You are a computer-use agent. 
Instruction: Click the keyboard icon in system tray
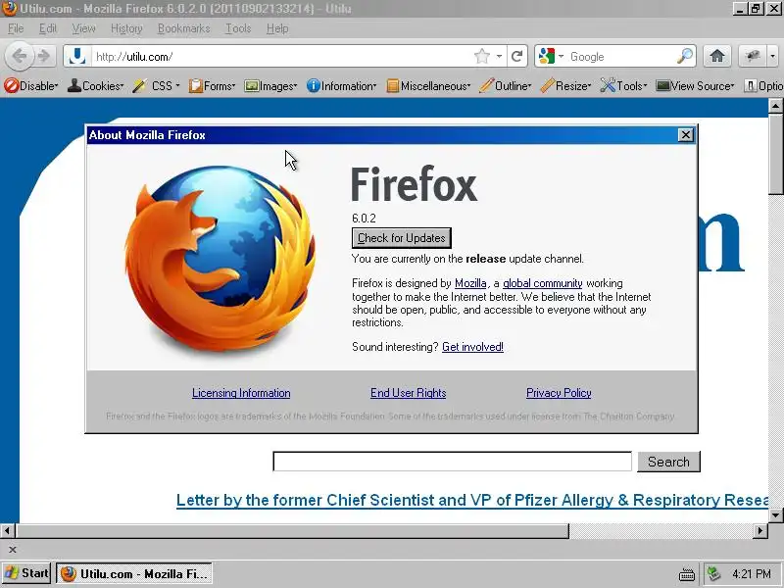pos(687,574)
